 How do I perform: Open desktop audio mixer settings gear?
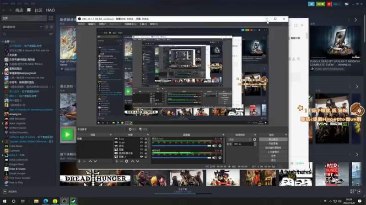220,158
